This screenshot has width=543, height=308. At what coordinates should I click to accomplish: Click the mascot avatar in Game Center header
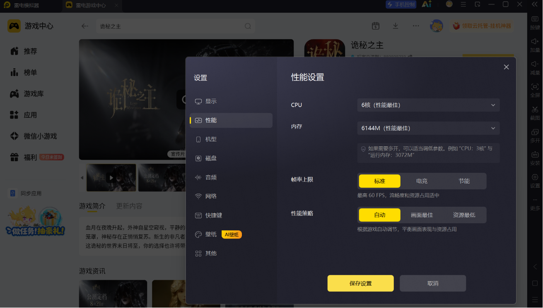(x=437, y=26)
